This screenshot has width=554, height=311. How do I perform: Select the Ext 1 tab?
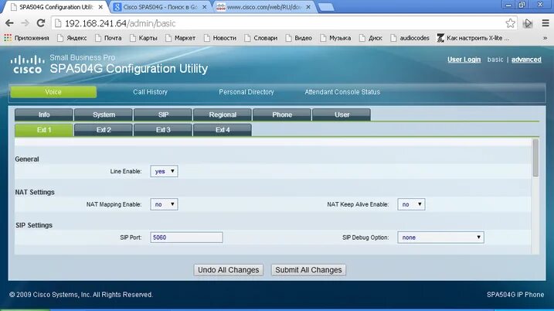pos(44,130)
